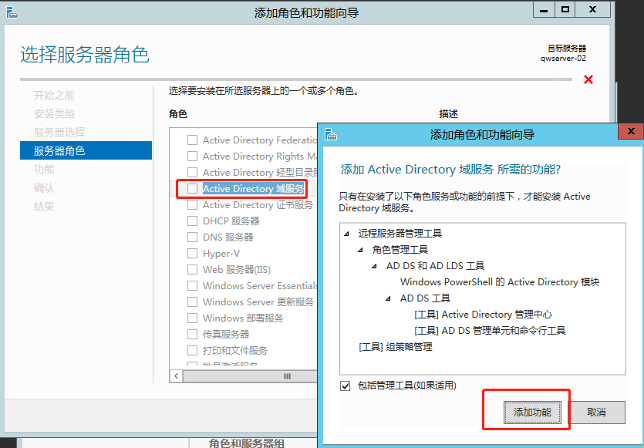Image resolution: width=644 pixels, height=448 pixels.
Task: Click DNS 服务器 role label
Action: pyautogui.click(x=228, y=237)
